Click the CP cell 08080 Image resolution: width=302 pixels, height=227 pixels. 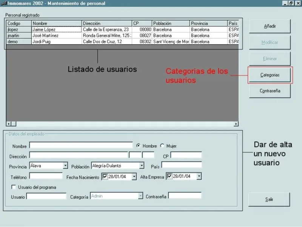(x=142, y=30)
